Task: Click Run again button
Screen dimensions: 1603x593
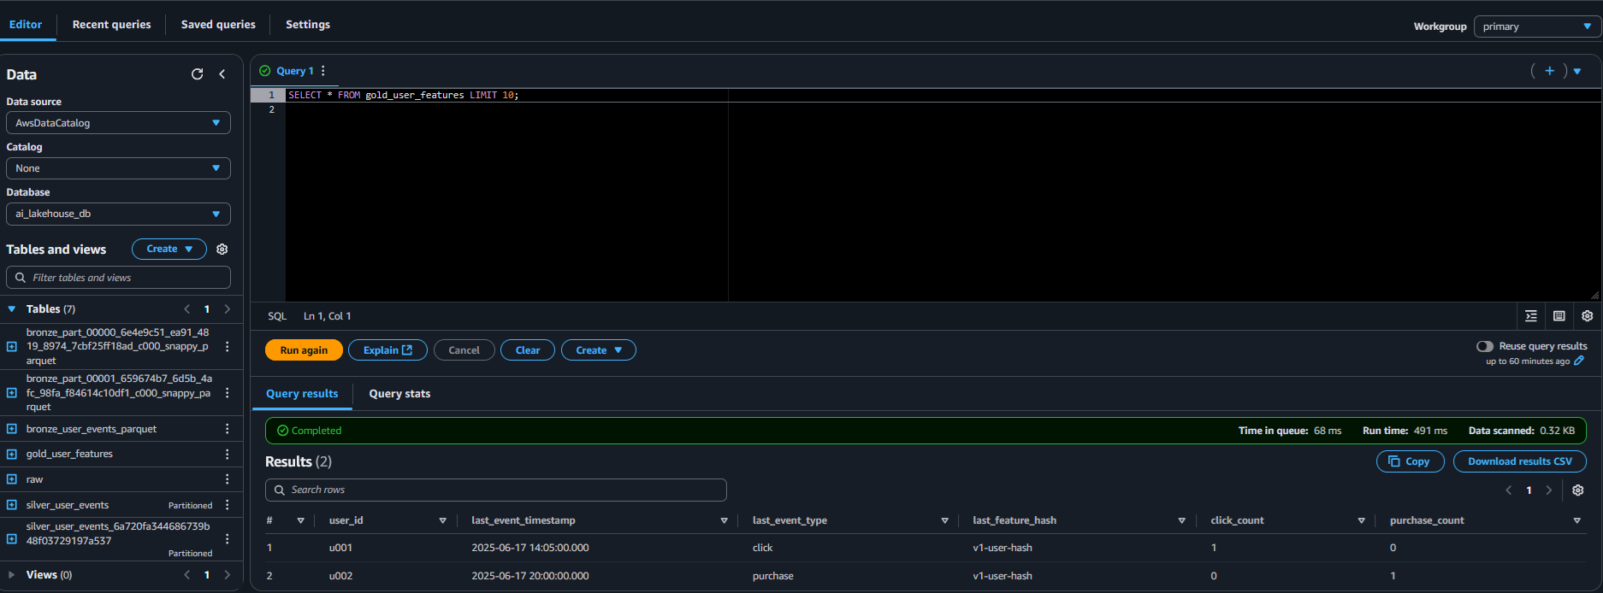Action: [304, 350]
